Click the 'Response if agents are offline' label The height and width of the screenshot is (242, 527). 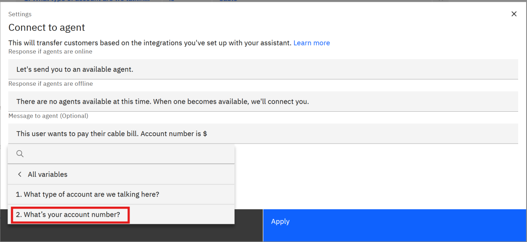(x=50, y=84)
